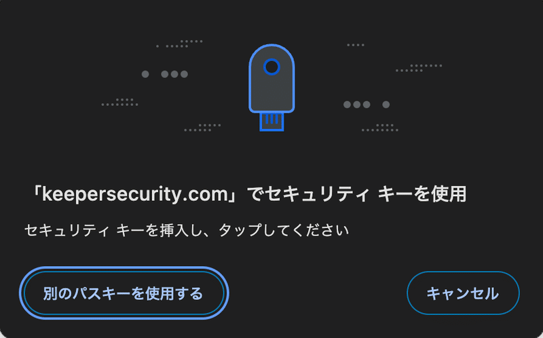
Task: Click the small dotted pattern below the left large dots
Action: click(x=120, y=102)
